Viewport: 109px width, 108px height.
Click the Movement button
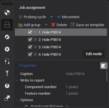point(68,17)
